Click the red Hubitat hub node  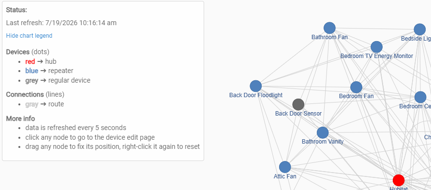(x=399, y=180)
